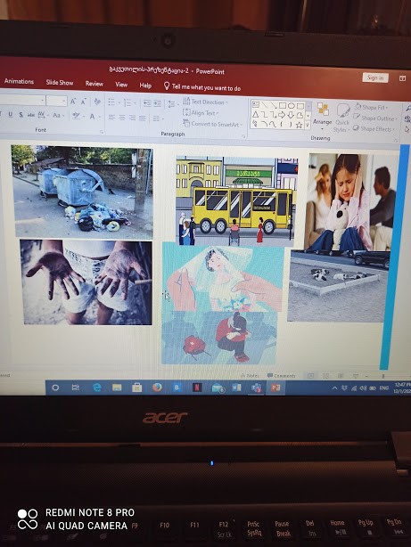Select the rectangle shape in the gallery
Image resolution: width=411 pixels, height=547 pixels.
[283, 105]
